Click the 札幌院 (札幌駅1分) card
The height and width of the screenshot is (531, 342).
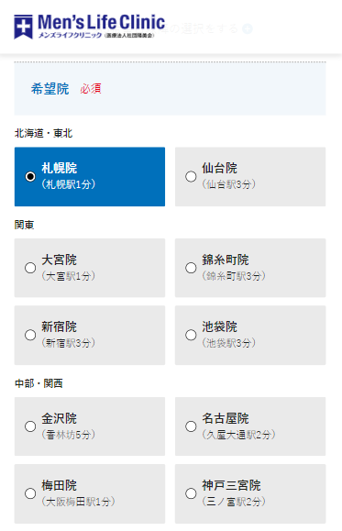pyautogui.click(x=90, y=176)
